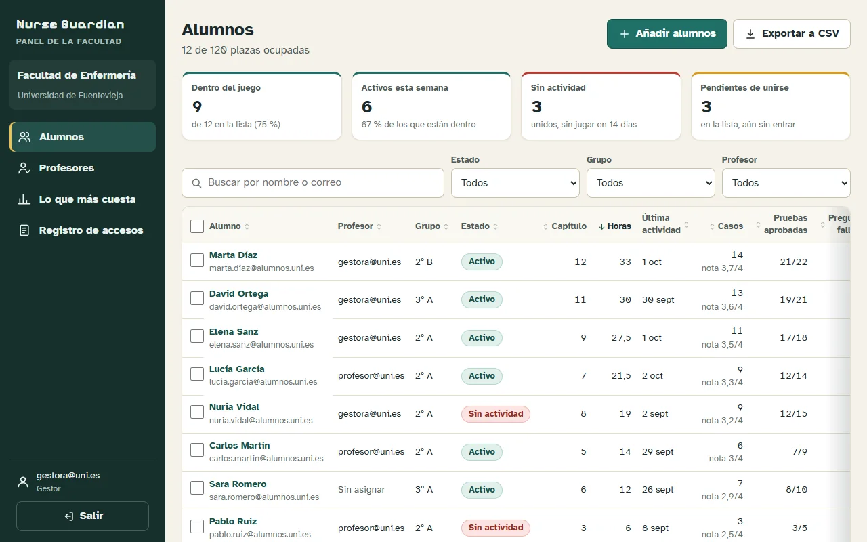Click the Añadir alumnos button
The height and width of the screenshot is (542, 867).
click(667, 34)
